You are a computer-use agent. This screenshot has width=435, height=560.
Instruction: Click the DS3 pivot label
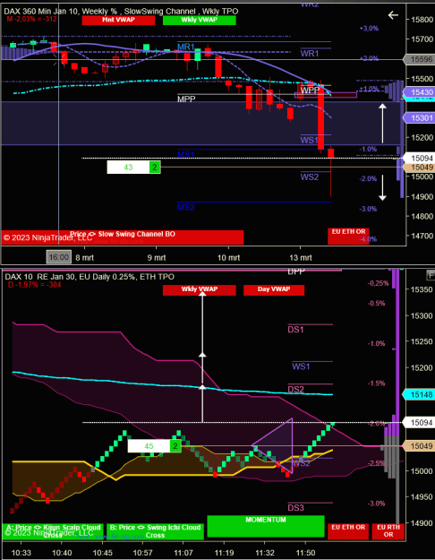[x=296, y=507]
